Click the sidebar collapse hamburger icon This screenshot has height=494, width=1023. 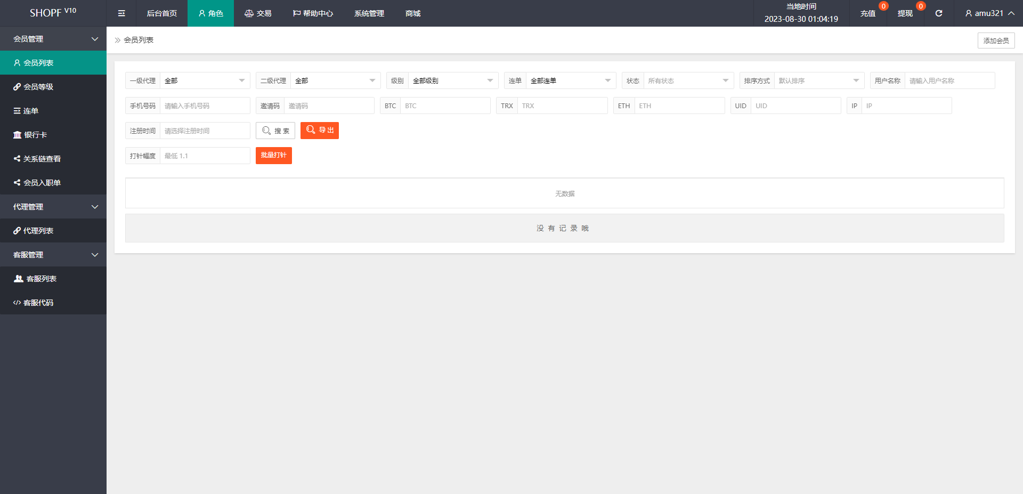point(121,13)
